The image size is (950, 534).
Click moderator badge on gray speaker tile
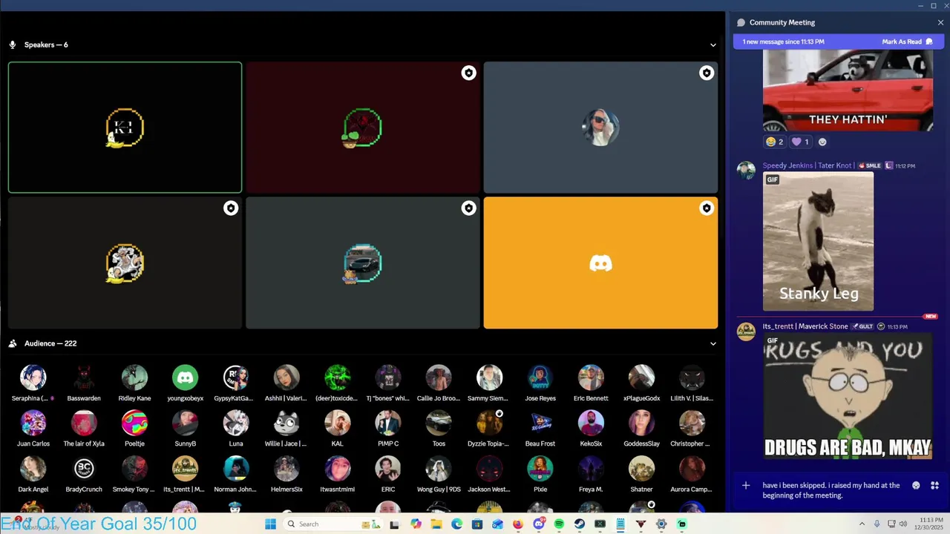pyautogui.click(x=706, y=73)
